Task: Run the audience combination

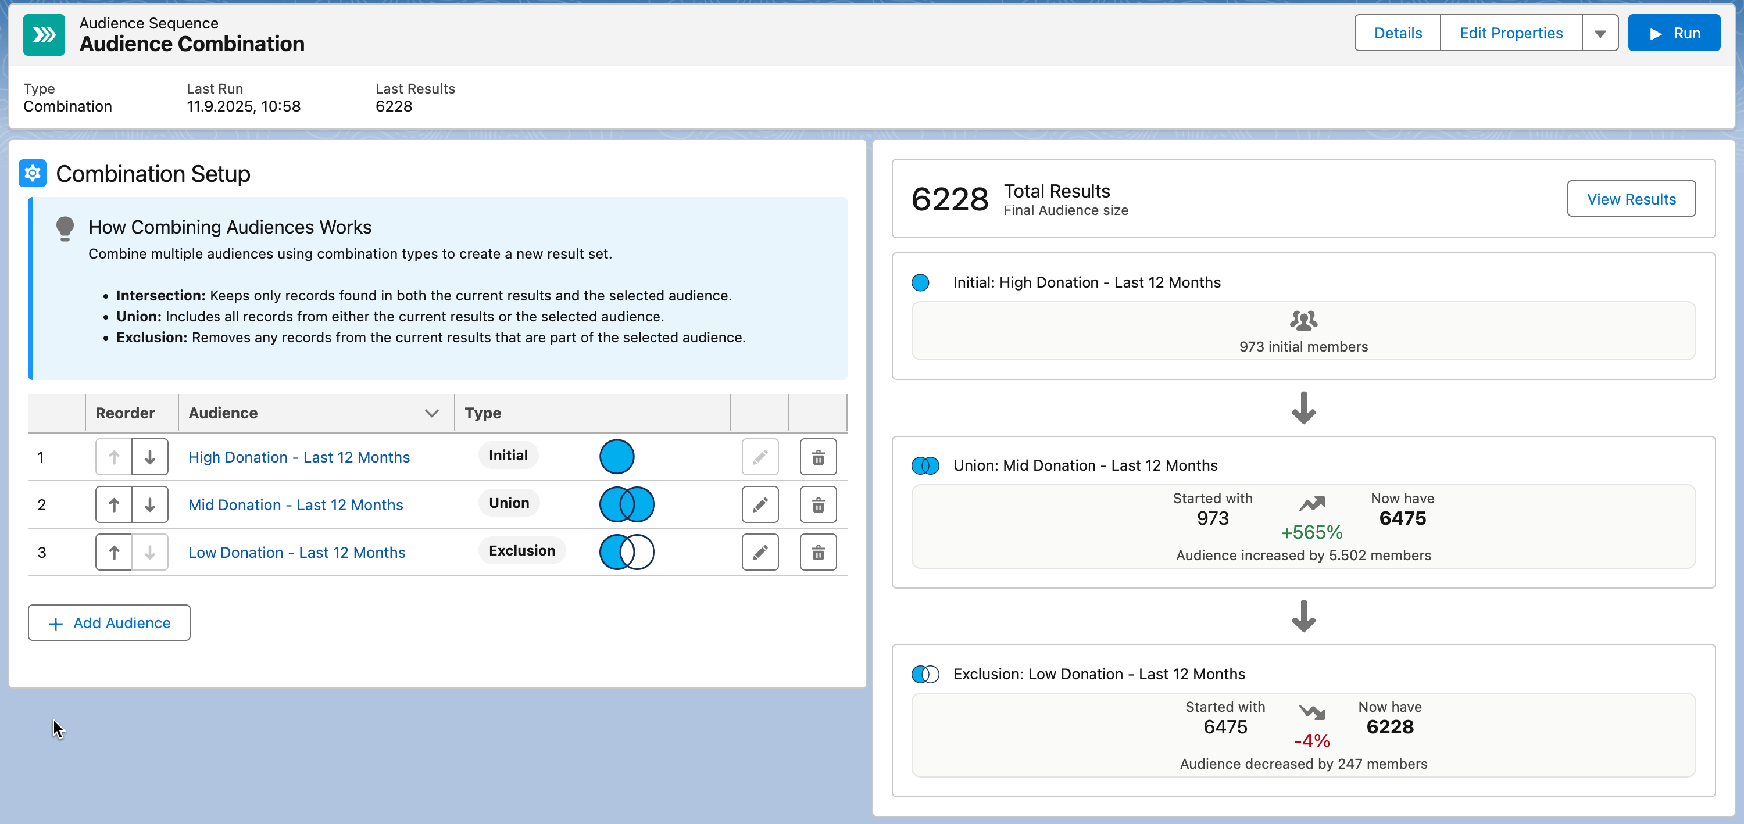Action: (1674, 33)
